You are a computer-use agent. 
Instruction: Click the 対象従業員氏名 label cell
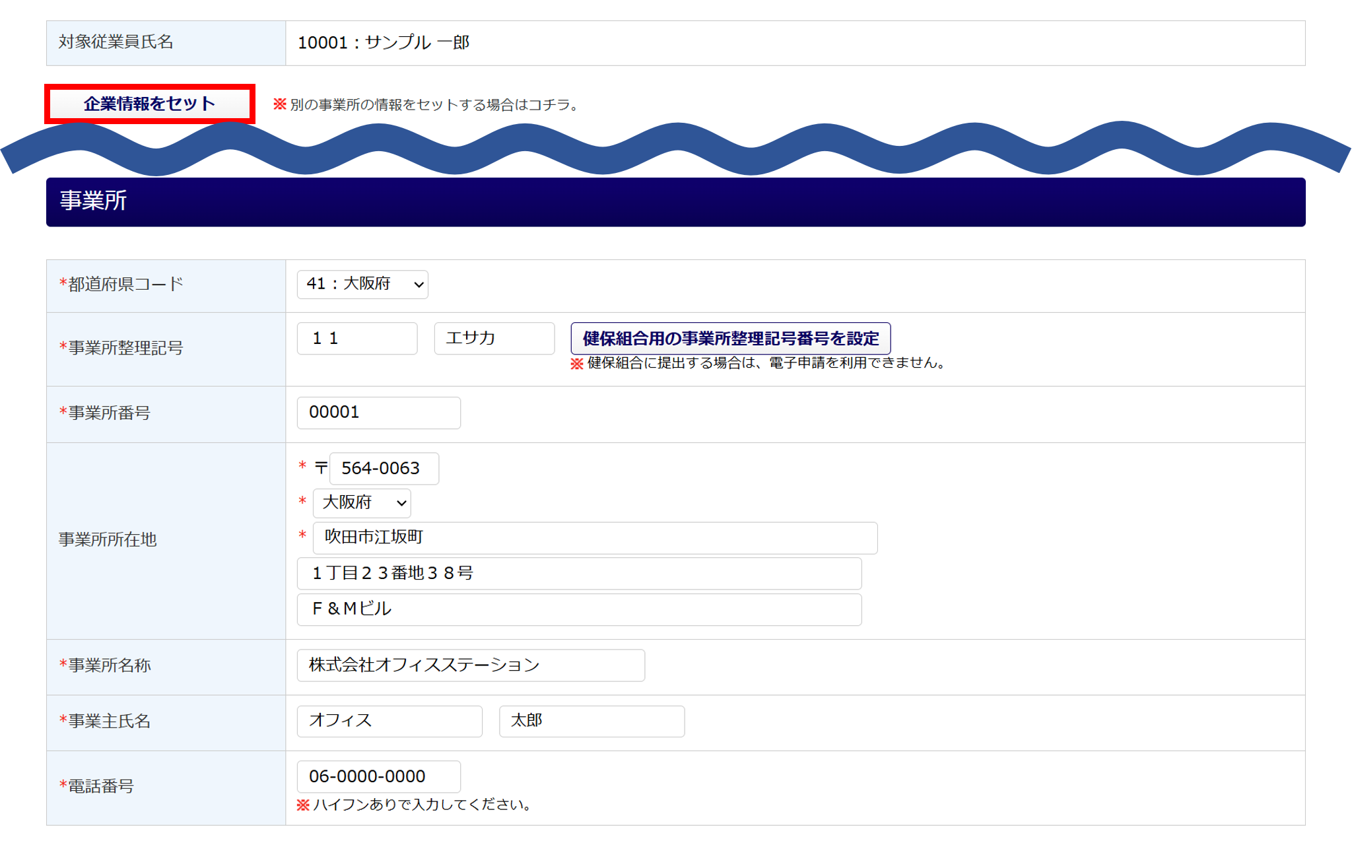(x=166, y=43)
